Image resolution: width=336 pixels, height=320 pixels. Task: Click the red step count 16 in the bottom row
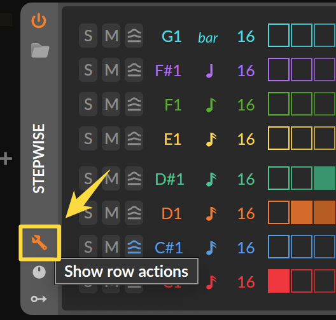(x=246, y=282)
